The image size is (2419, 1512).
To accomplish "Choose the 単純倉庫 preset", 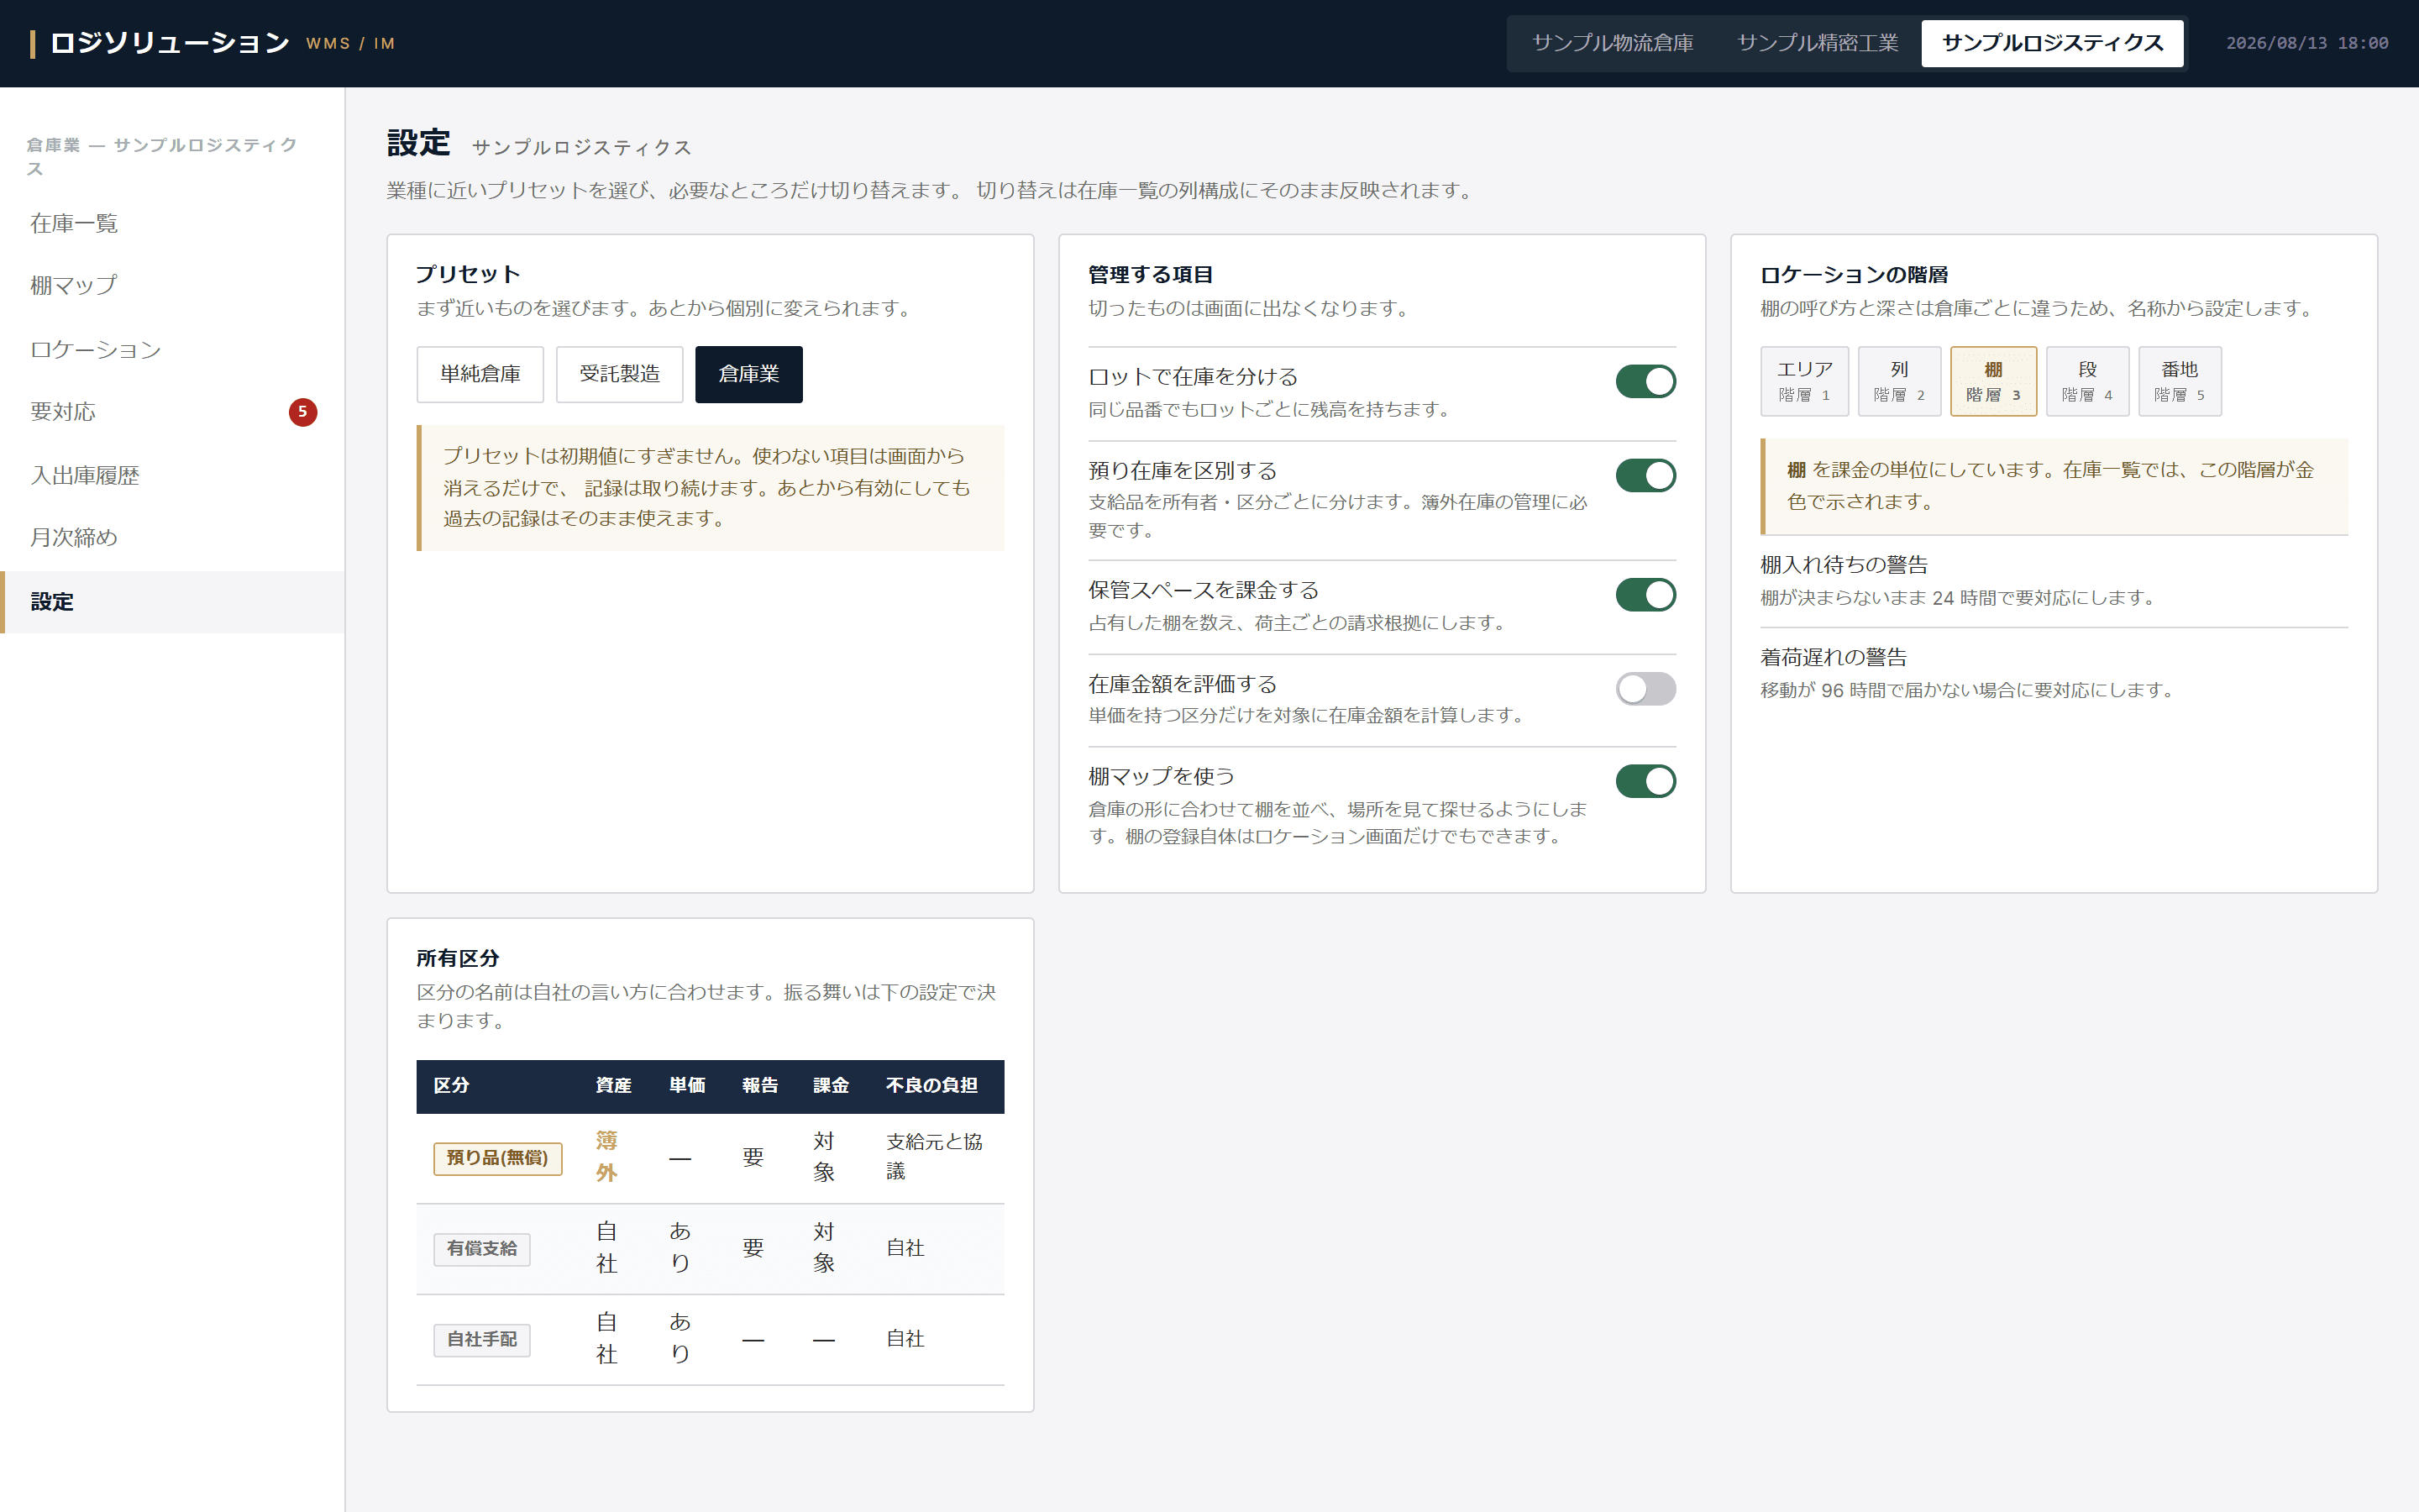I will point(480,374).
